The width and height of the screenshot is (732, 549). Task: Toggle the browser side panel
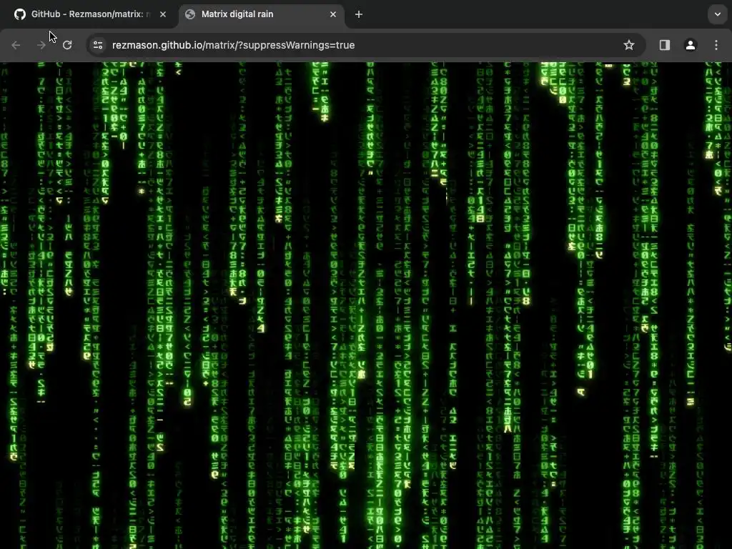tap(665, 45)
